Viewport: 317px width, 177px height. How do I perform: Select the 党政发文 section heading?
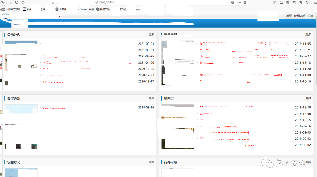14,162
